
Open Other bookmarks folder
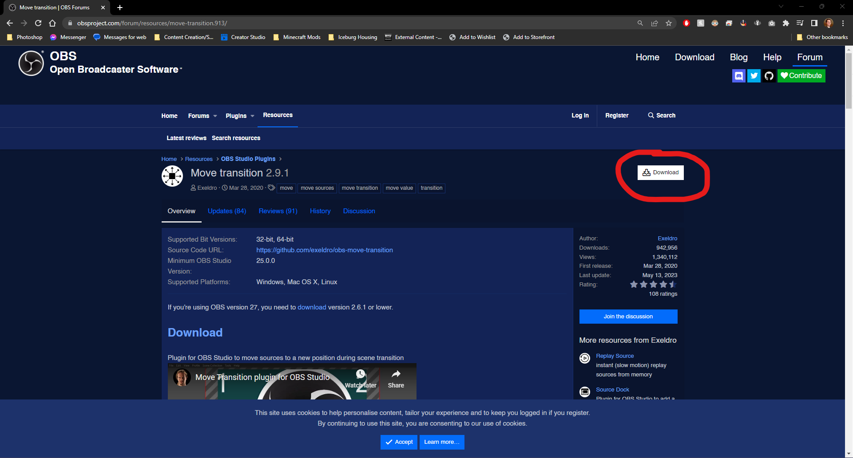coord(823,37)
